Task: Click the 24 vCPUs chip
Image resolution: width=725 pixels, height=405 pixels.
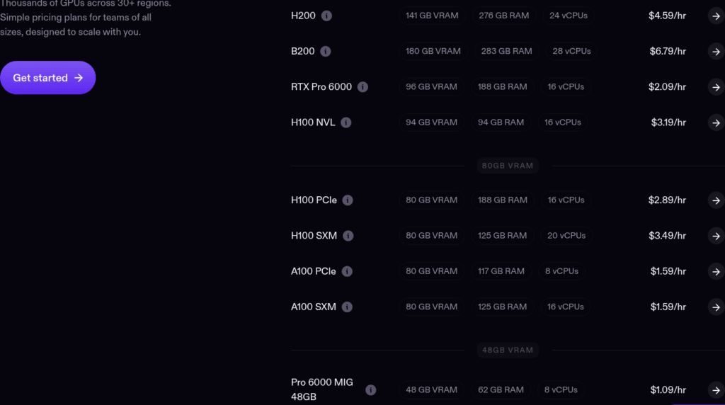Action: pos(569,16)
